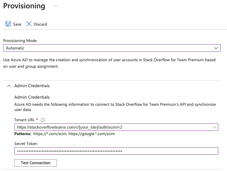Viewport: 227px width, 171px height.
Task: Click the Provisioning page heading
Action: click(24, 6)
